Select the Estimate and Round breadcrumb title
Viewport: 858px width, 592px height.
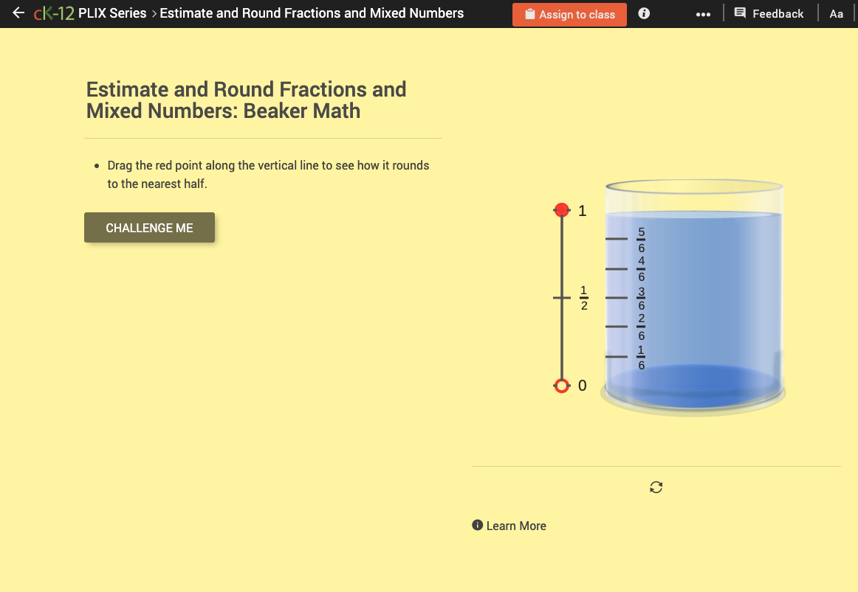pos(312,13)
